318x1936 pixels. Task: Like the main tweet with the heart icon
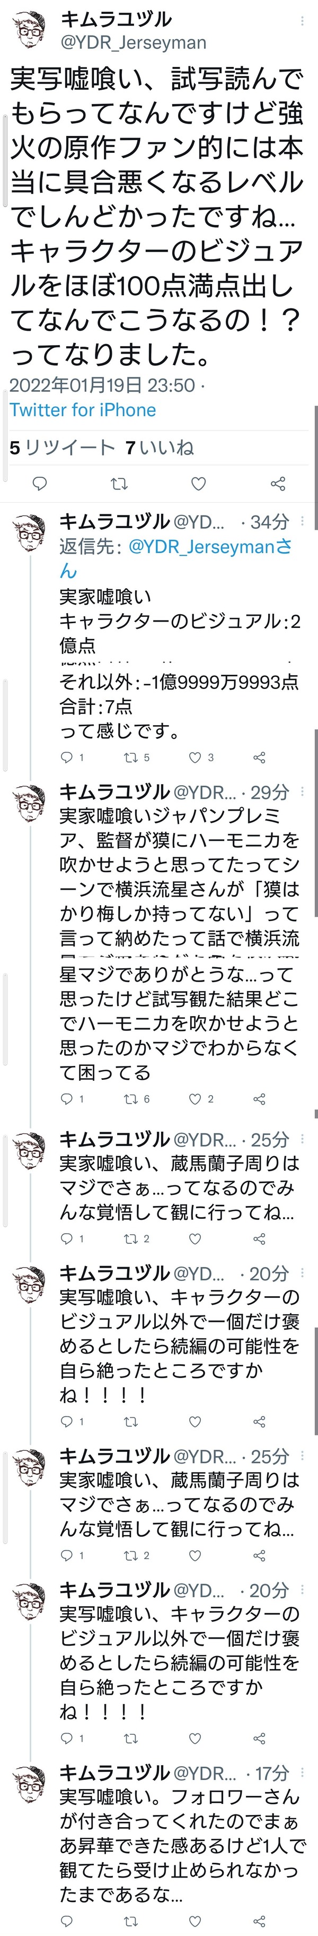click(199, 483)
